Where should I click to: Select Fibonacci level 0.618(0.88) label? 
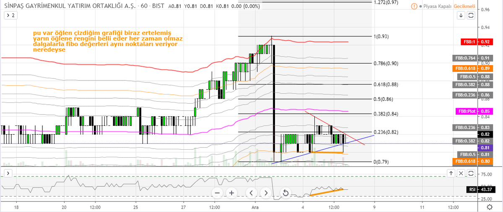[x=386, y=84]
